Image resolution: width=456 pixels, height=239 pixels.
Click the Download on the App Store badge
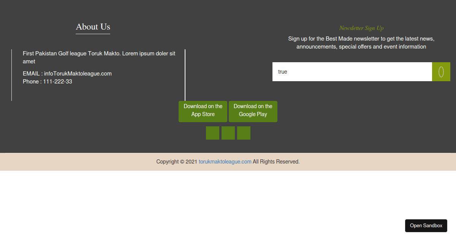(203, 111)
